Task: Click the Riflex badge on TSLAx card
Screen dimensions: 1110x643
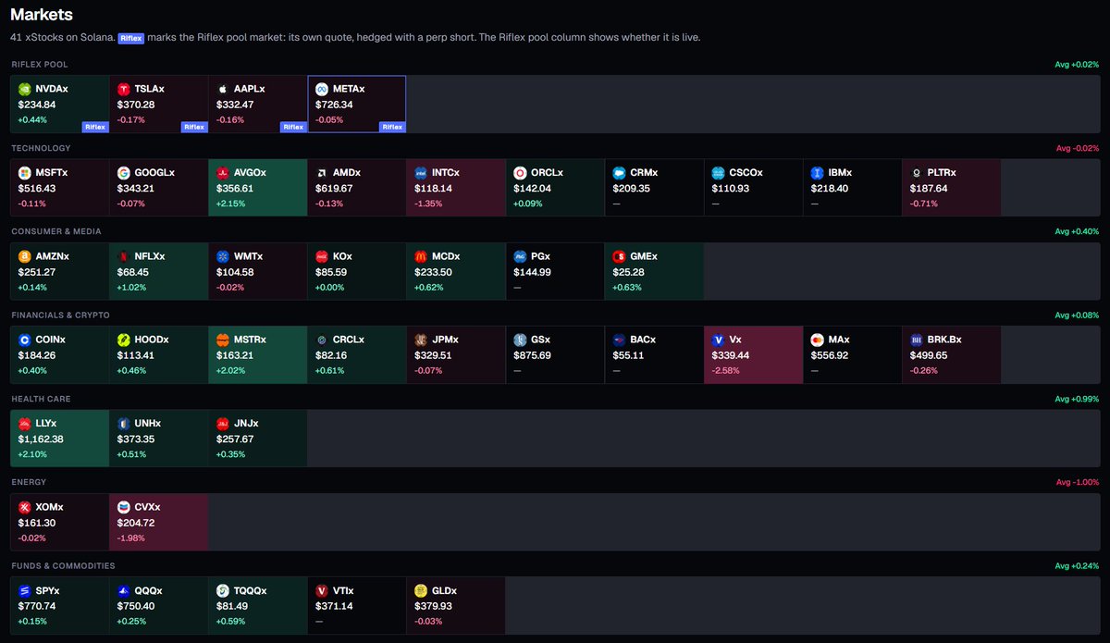Action: click(194, 127)
